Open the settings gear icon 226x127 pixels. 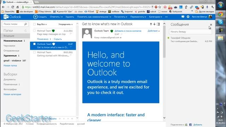[188, 17]
